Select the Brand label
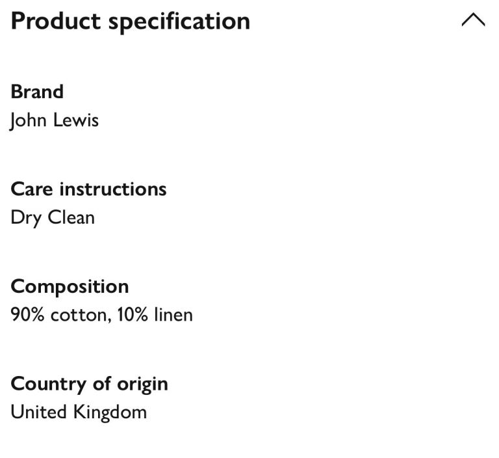 pyautogui.click(x=37, y=92)
